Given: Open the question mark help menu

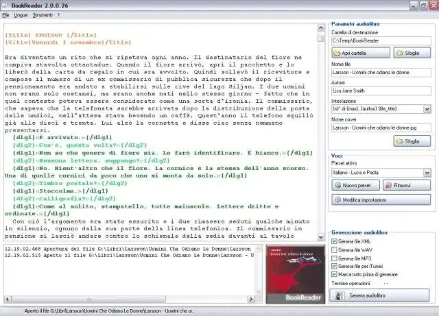Looking at the screenshot, I should [58, 15].
